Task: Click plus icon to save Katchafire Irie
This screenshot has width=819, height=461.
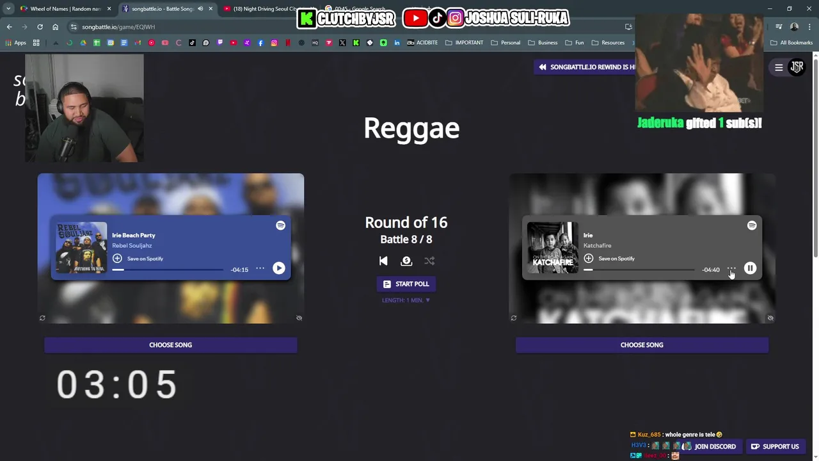Action: 589,258
